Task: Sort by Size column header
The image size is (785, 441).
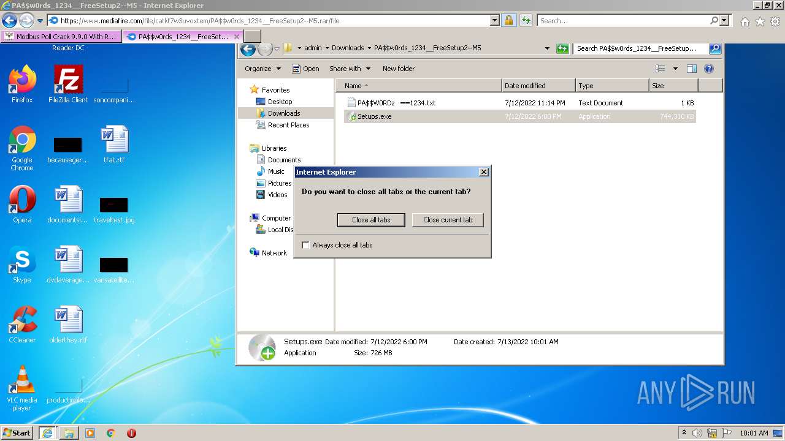Action: 673,86
